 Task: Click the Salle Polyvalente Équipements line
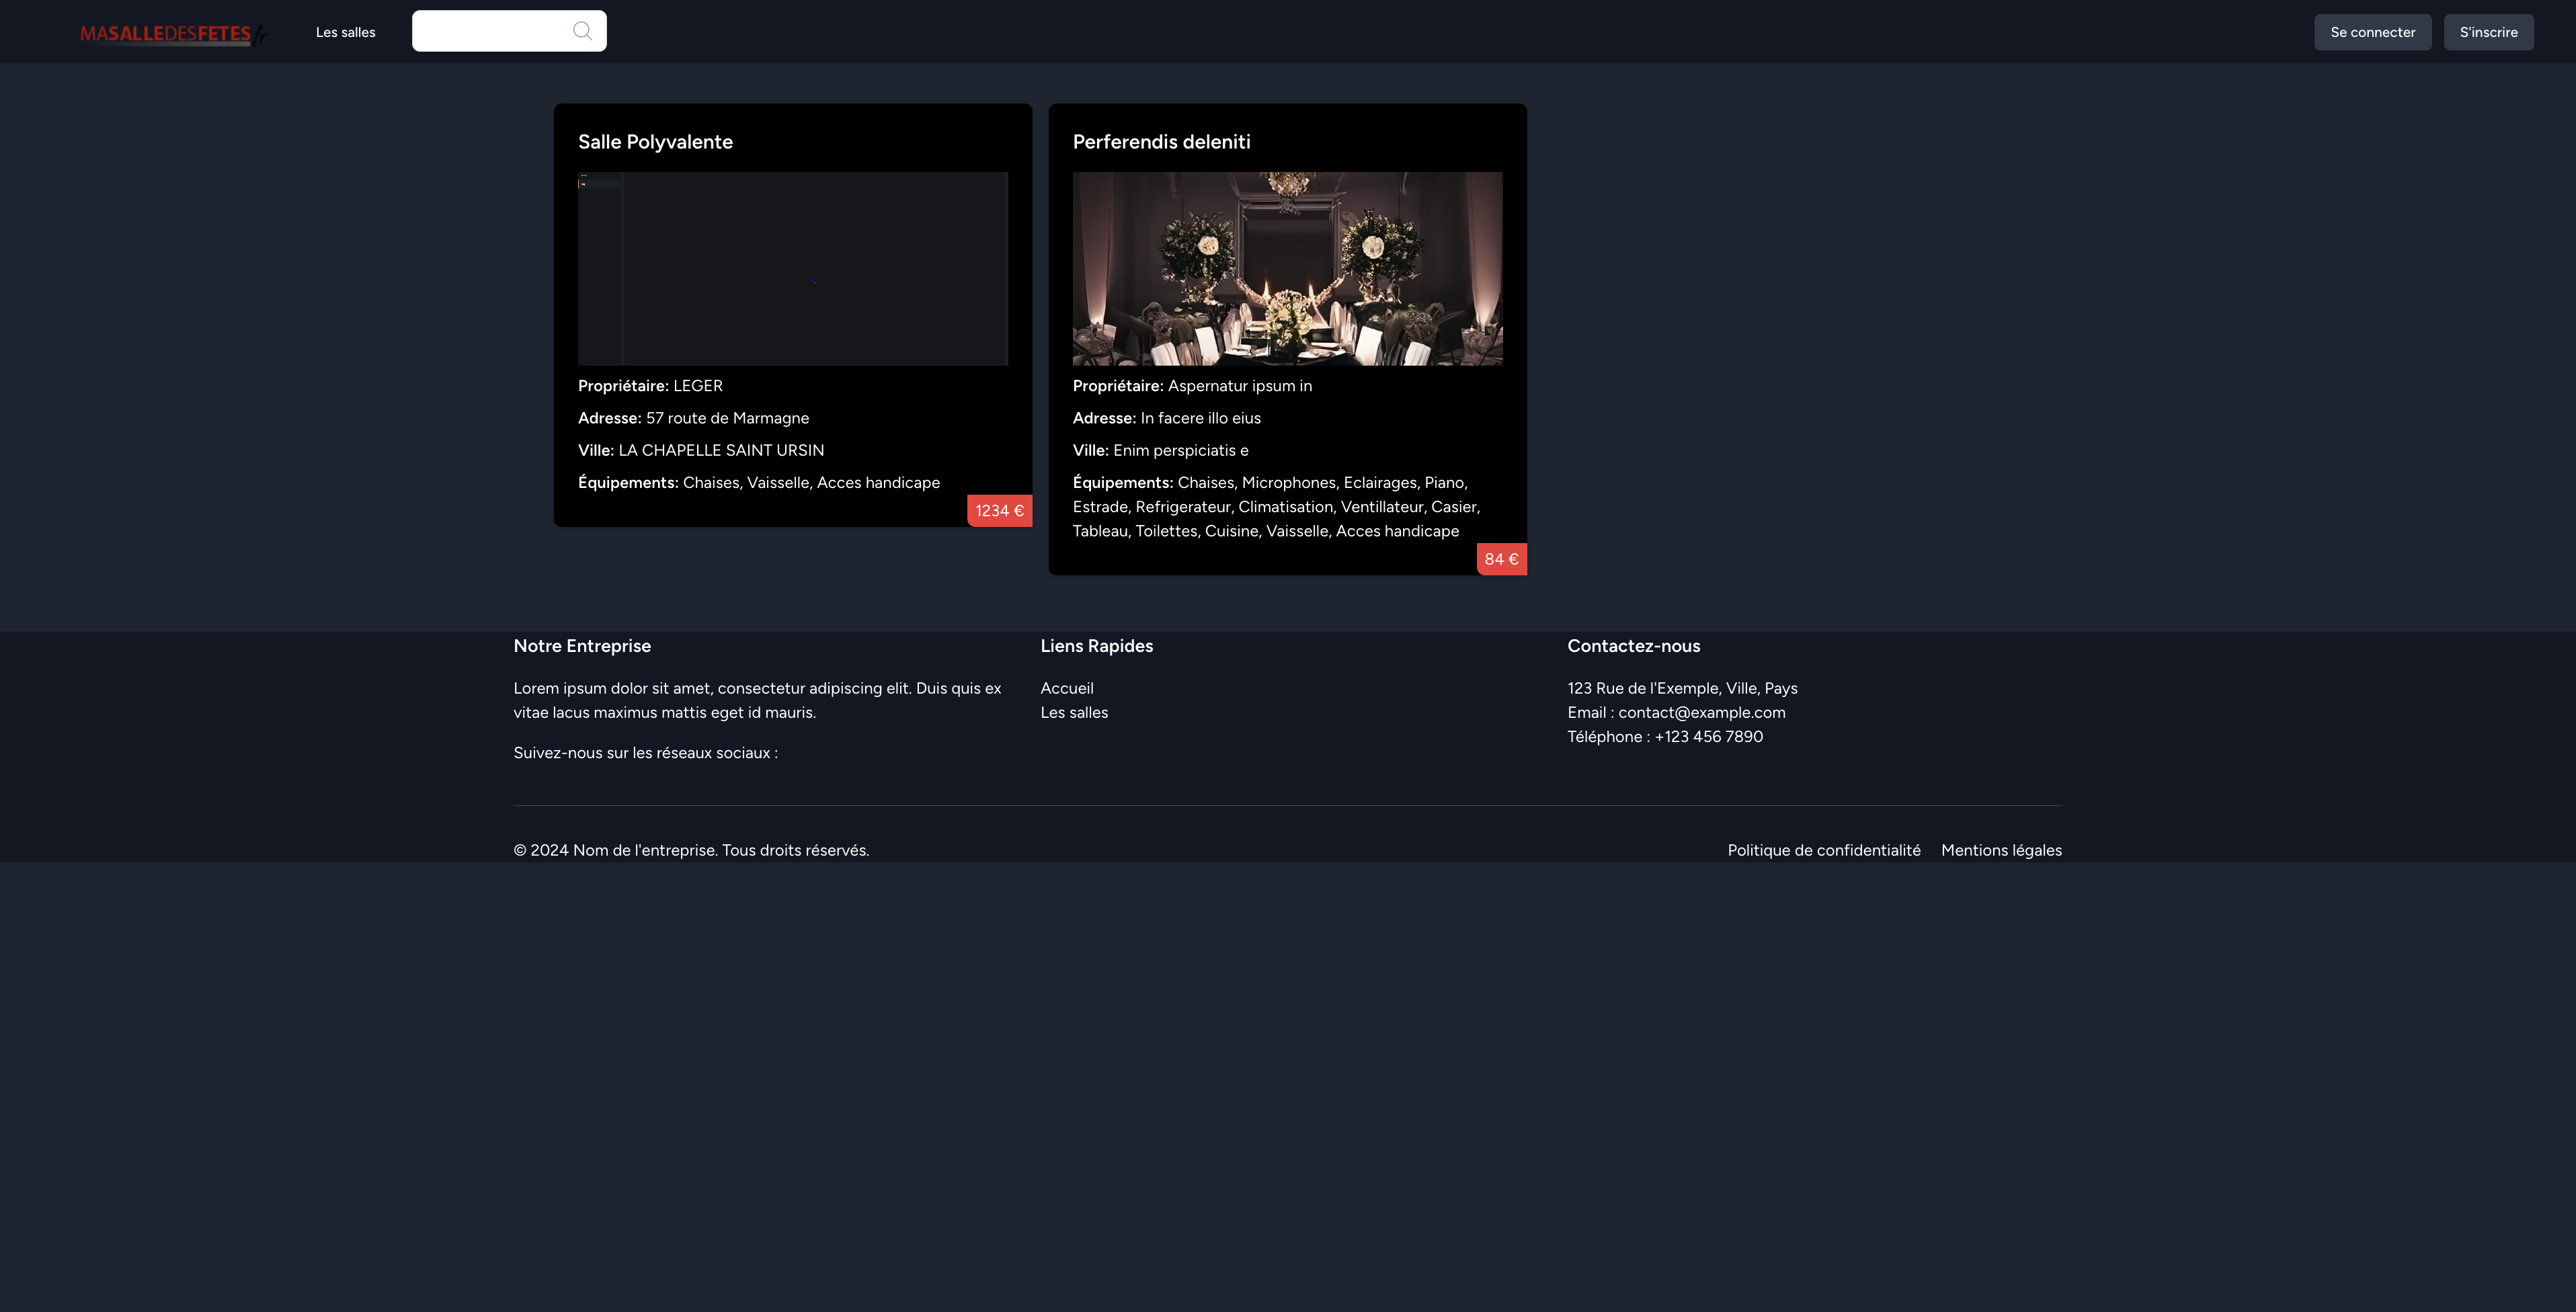758,483
